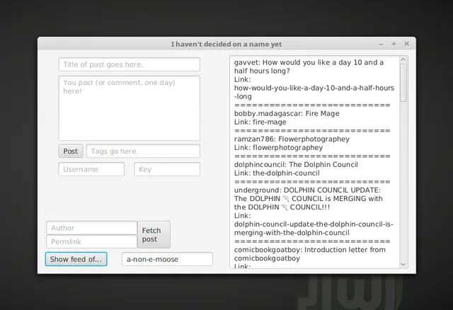
Task: Click the 'Title of post goes here' field
Action: tap(129, 64)
